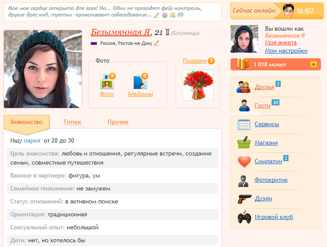Screen dimensions: 327x247
Task: Switch to the Прочее tab
Action: [x=118, y=122]
